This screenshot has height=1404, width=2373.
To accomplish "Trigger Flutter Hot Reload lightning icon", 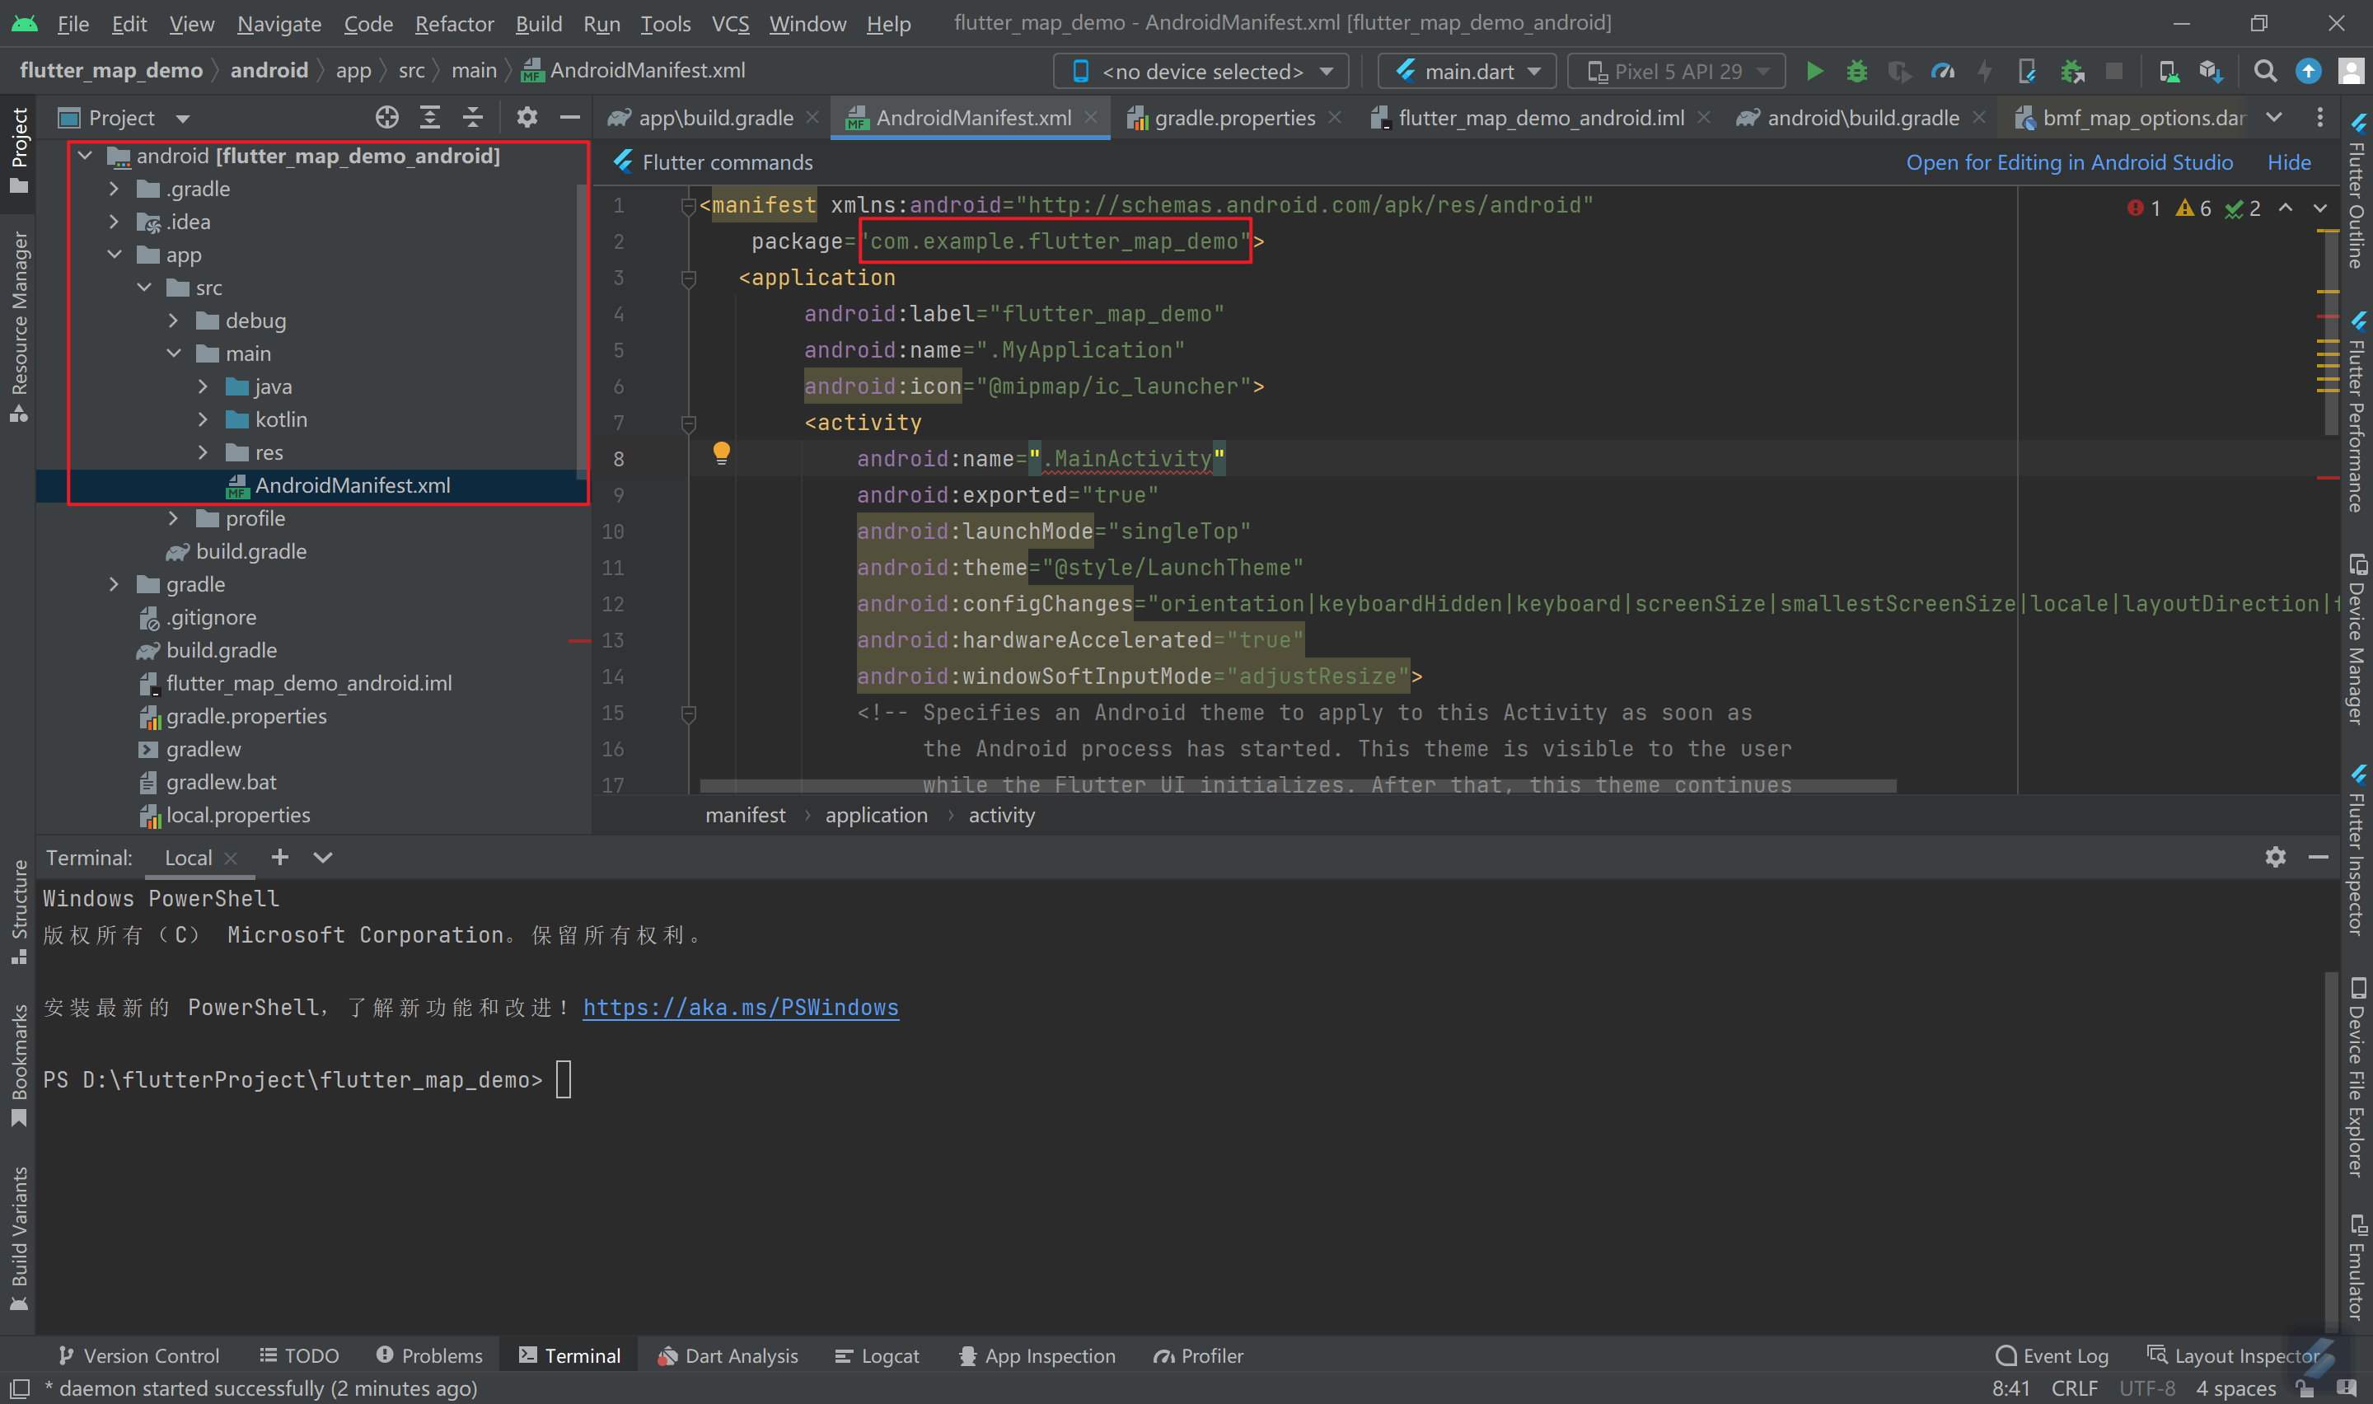I will click(1983, 71).
